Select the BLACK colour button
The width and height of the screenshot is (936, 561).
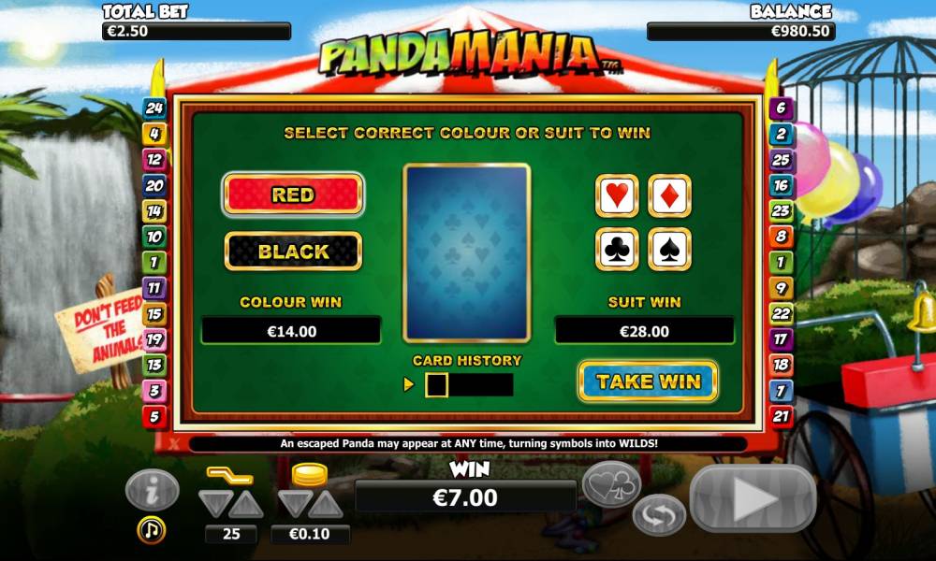pyautogui.click(x=293, y=252)
